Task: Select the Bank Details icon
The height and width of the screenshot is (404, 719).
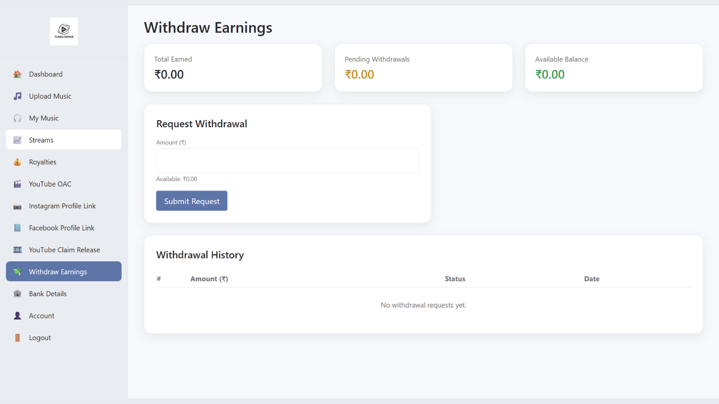Action: (x=17, y=293)
